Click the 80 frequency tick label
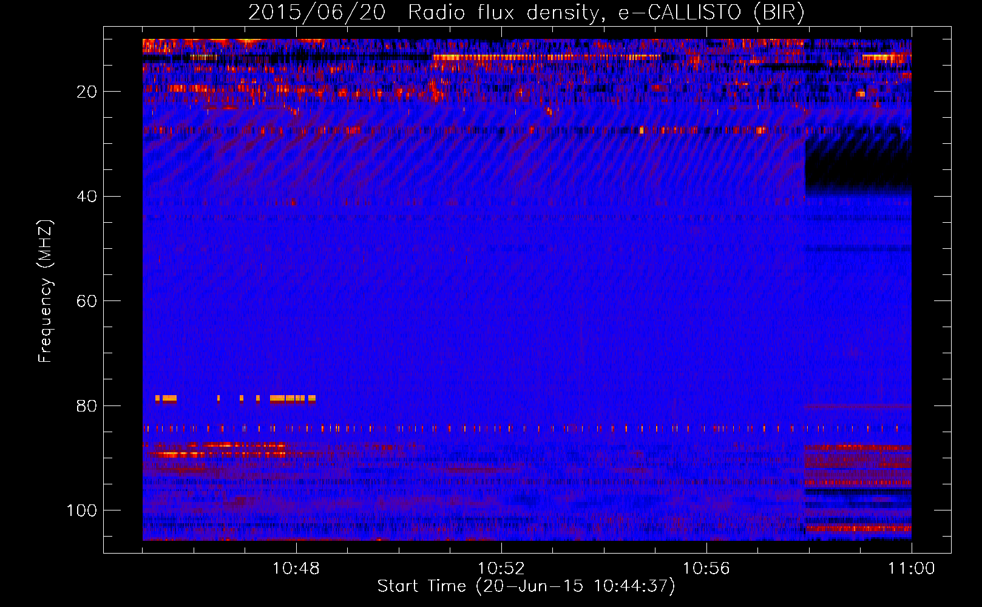This screenshot has height=607, width=982. click(x=87, y=406)
